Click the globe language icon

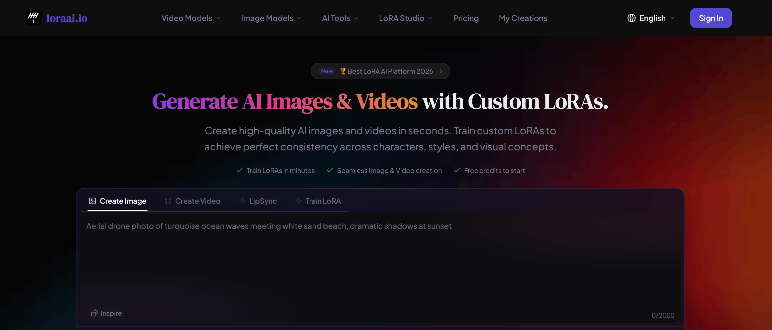point(631,18)
